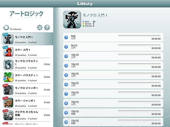Click the puzzle 9 progress bar
Screen dimensions: 170x127
pyautogui.click(x=139, y=111)
